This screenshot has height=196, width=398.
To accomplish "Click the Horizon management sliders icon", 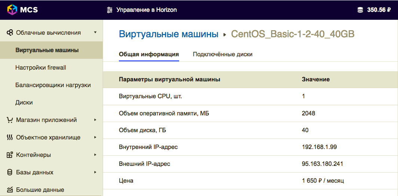I will pyautogui.click(x=109, y=10).
